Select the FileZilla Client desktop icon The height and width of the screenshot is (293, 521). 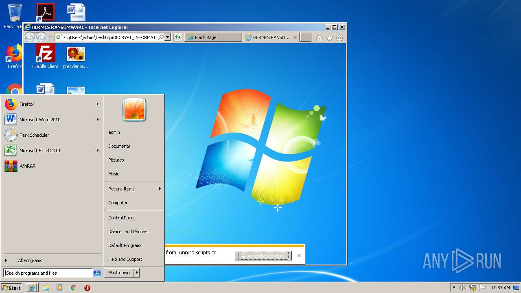point(45,57)
